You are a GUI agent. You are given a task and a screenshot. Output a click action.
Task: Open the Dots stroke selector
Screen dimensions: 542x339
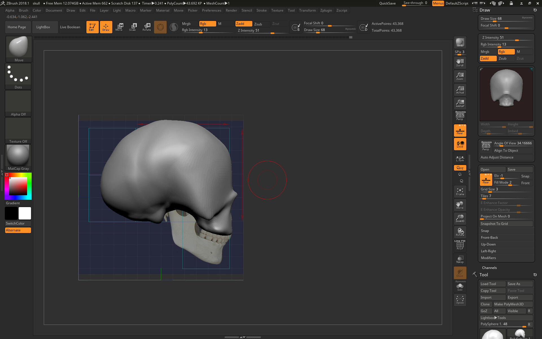click(x=18, y=76)
